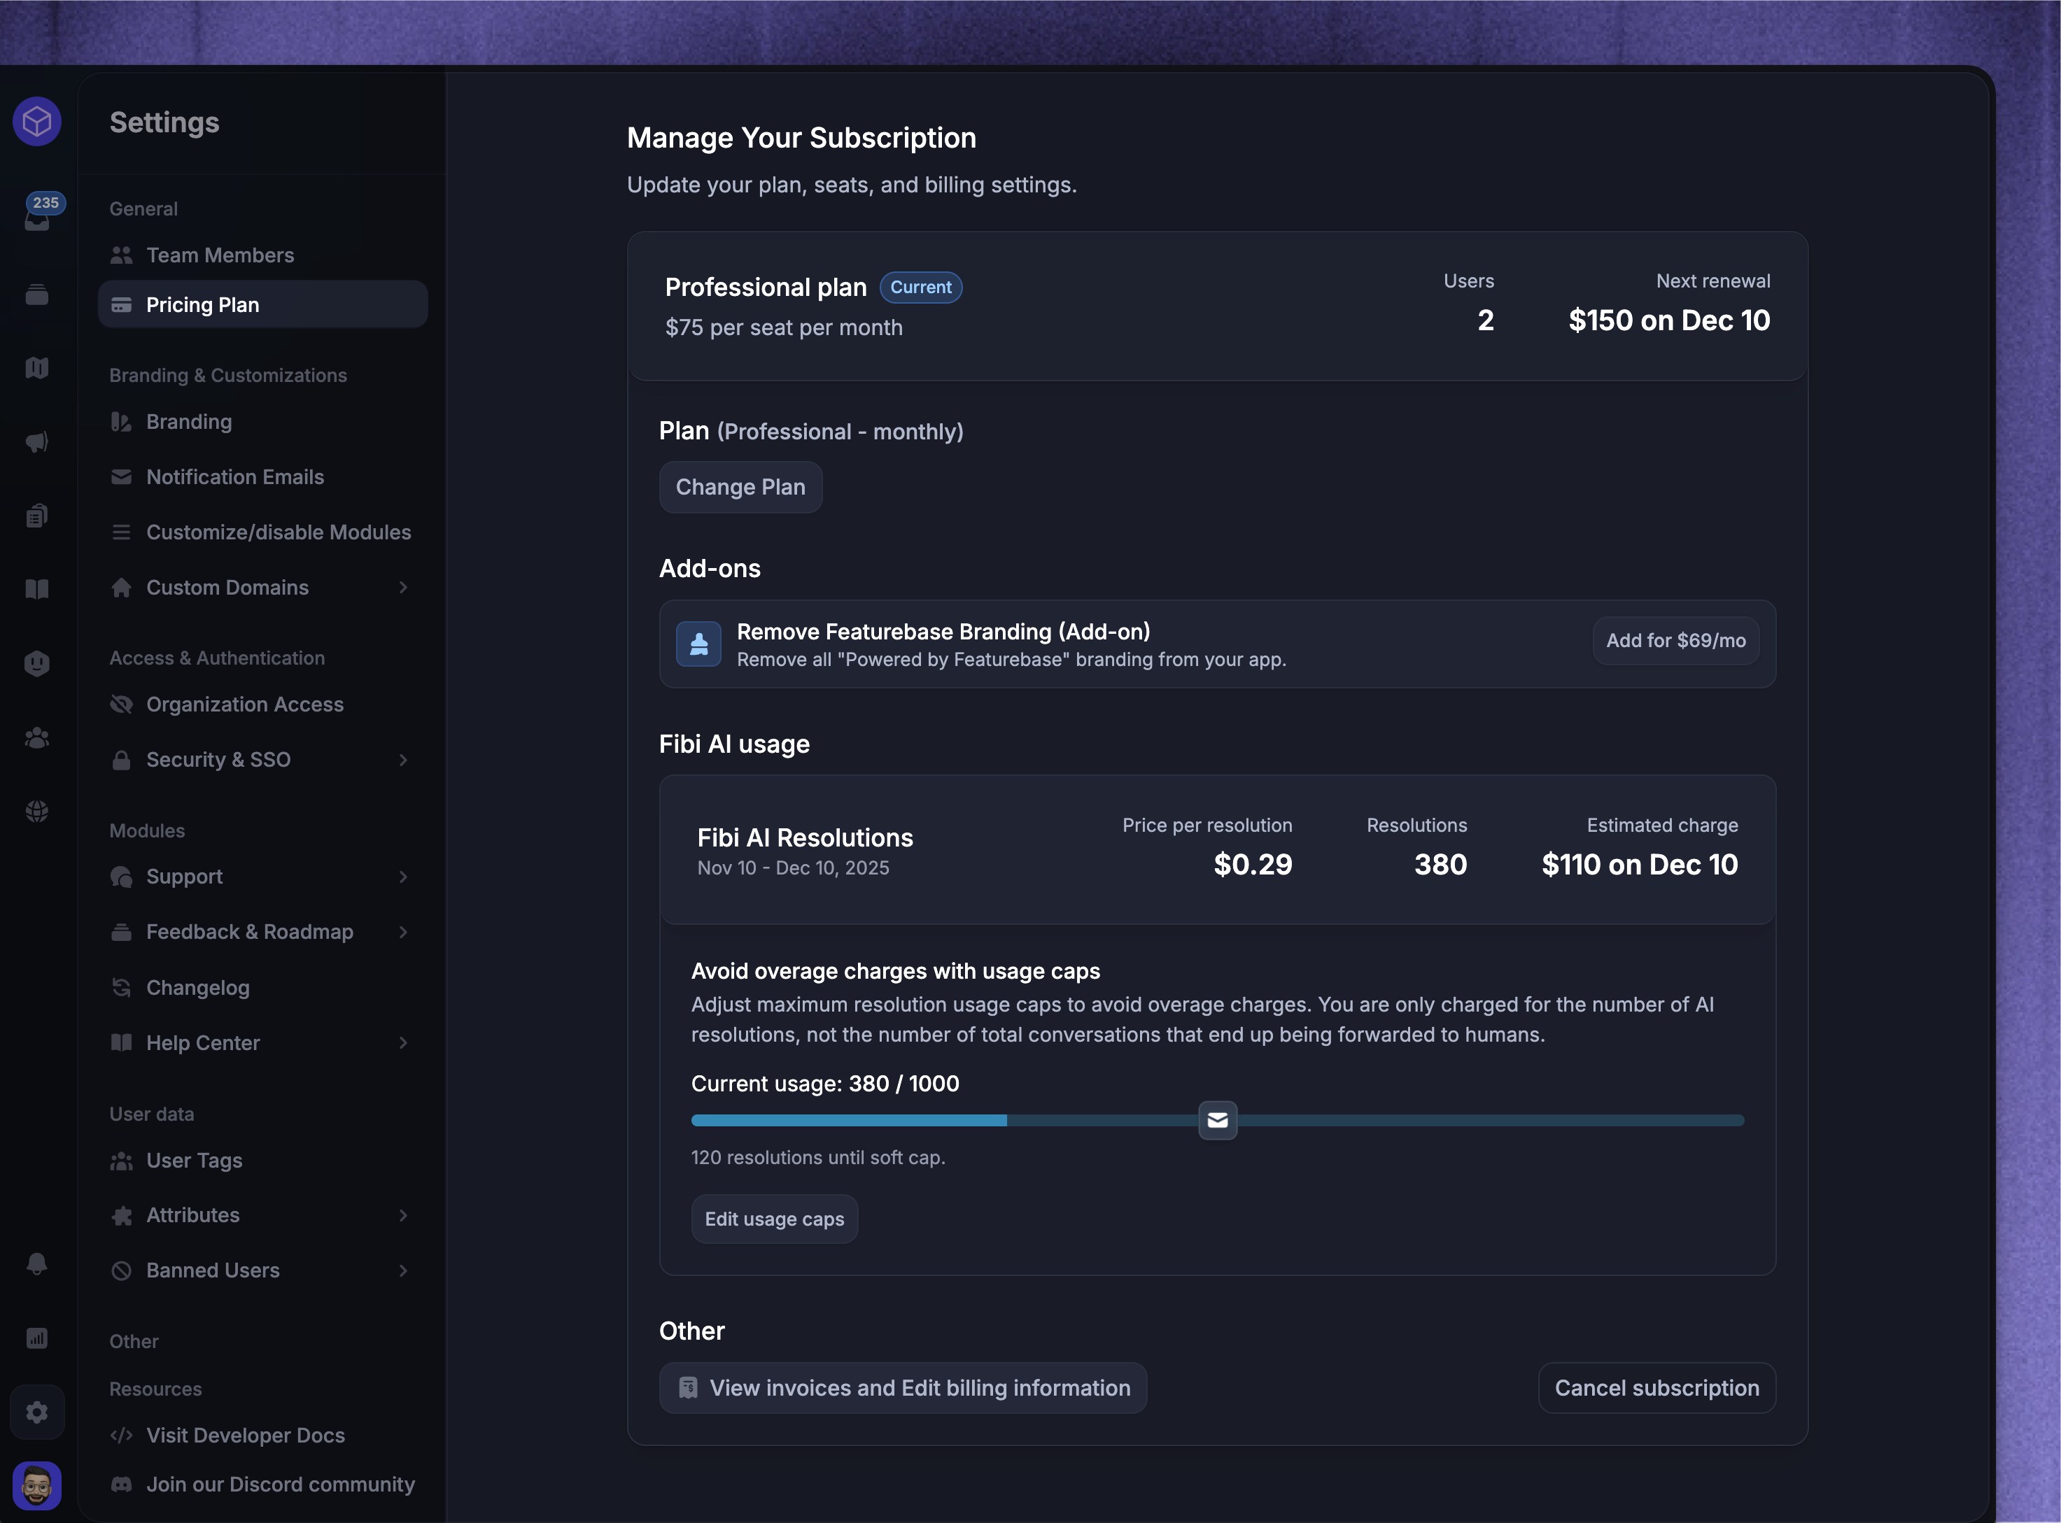
Task: Open the settings gear icon
Action: pos(37,1412)
